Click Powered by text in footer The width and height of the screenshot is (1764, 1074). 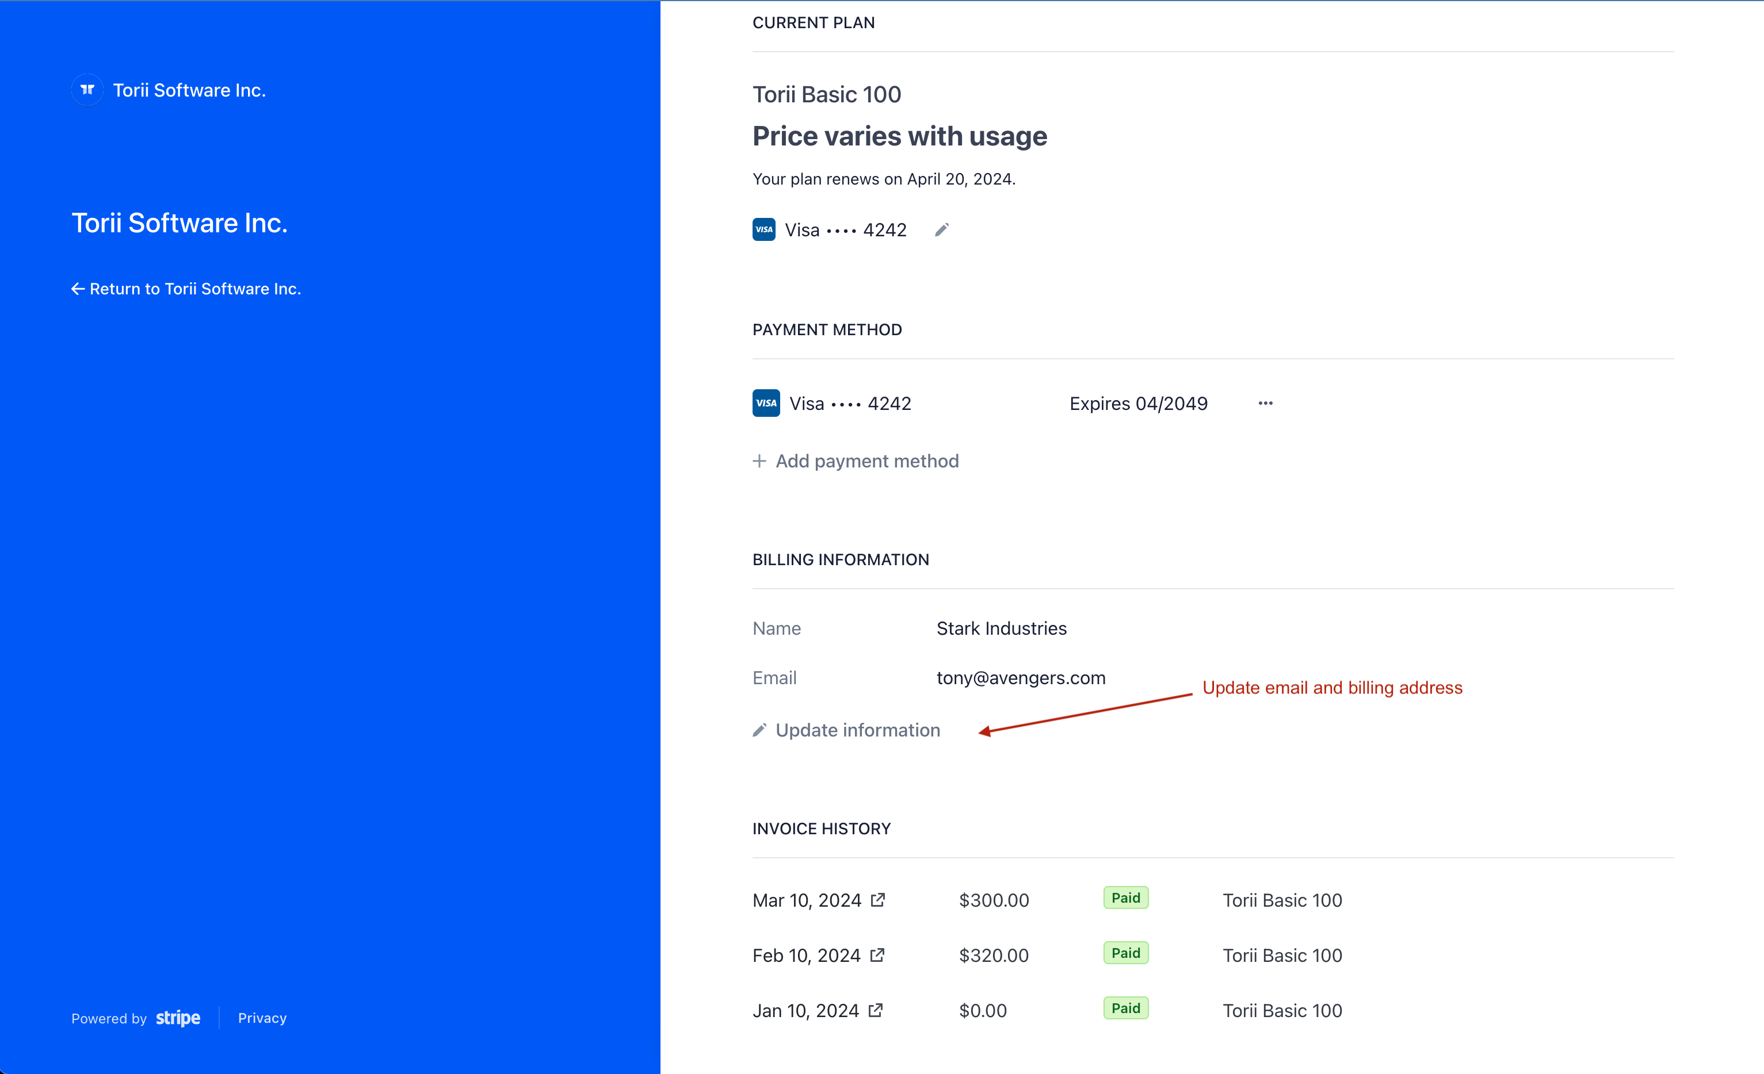tap(109, 1019)
